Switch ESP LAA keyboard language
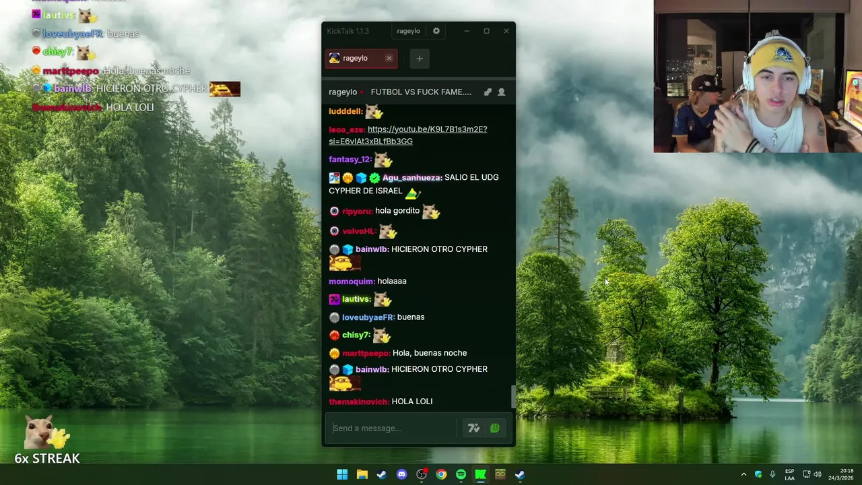 pos(789,474)
